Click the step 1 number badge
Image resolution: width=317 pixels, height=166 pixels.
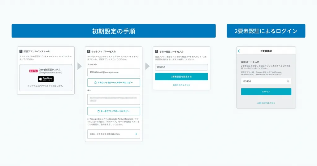(x=21, y=51)
